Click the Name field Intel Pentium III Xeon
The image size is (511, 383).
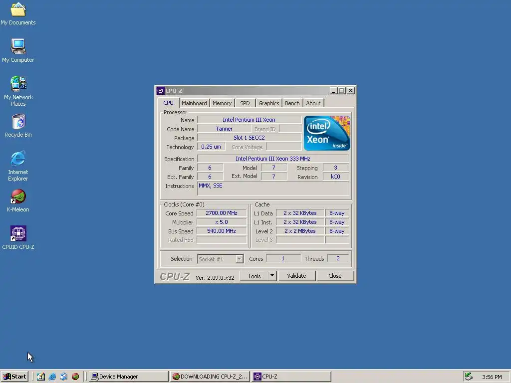[250, 120]
